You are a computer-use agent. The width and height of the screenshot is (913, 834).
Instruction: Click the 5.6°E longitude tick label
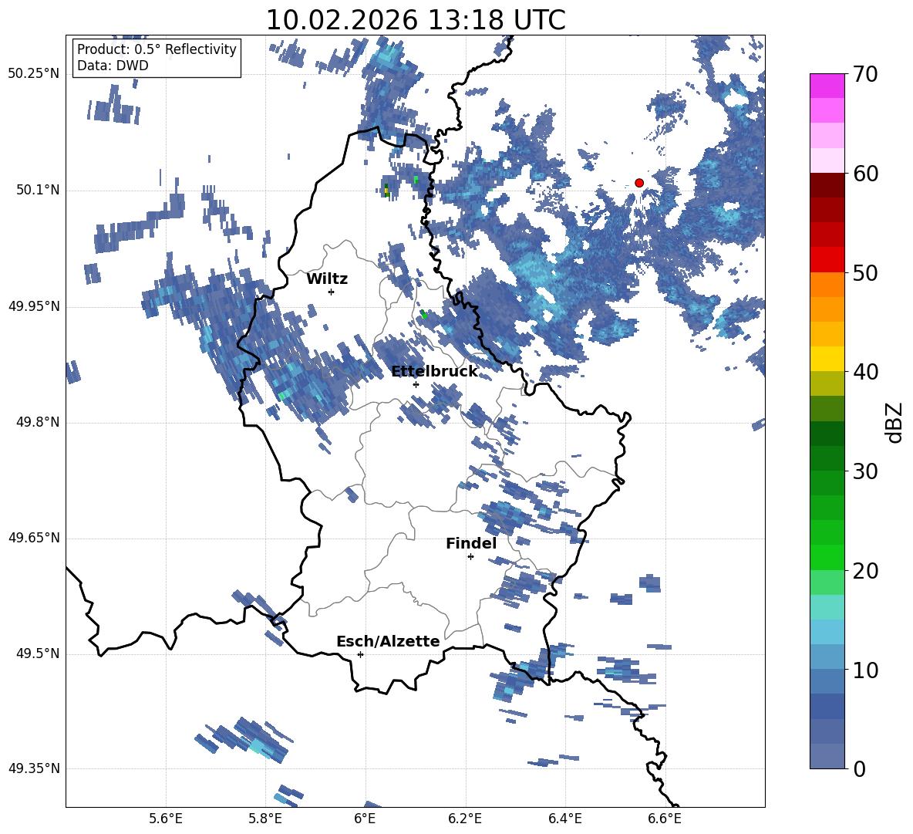click(x=166, y=819)
